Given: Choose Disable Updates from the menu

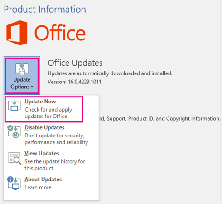Looking at the screenshot, I should point(51,135).
